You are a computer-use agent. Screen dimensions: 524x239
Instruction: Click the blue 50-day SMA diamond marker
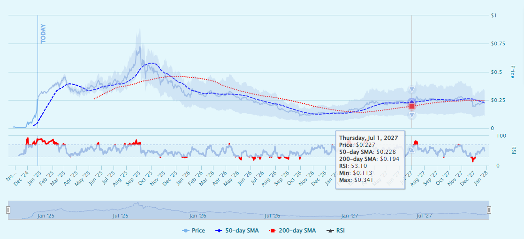point(412,101)
